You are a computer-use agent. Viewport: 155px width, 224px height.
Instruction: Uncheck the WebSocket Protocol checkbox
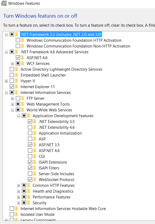(x=30, y=180)
